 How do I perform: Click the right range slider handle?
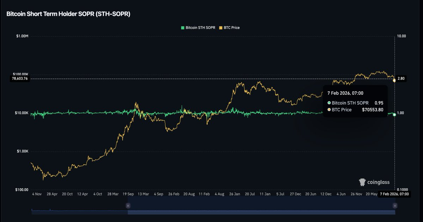tap(395, 205)
